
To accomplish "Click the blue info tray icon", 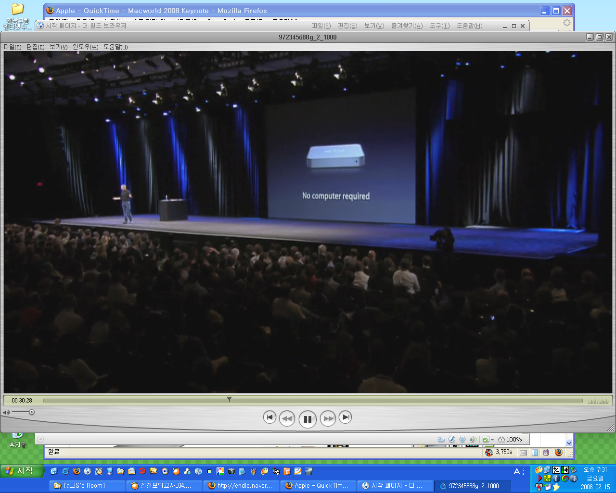I will (556, 479).
